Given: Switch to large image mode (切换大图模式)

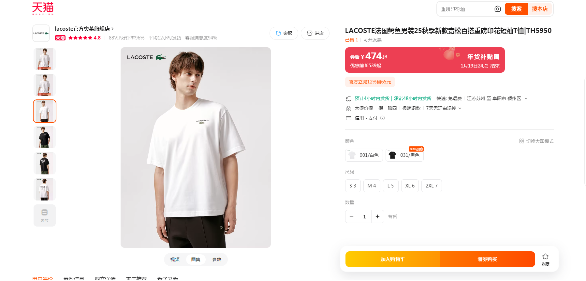Looking at the screenshot, I should (x=536, y=141).
